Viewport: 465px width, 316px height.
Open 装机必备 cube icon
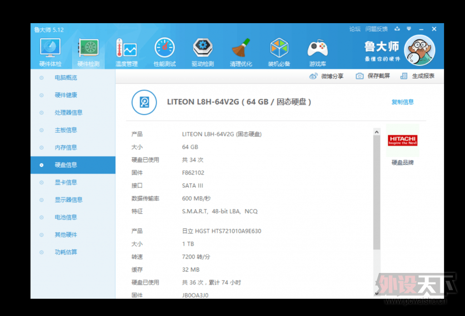279,48
